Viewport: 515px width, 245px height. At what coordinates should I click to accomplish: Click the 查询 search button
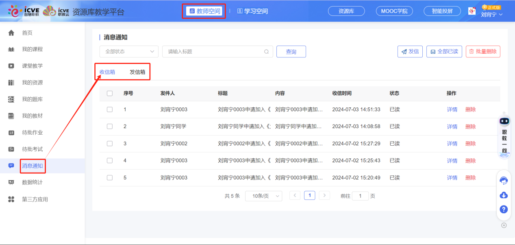click(291, 51)
